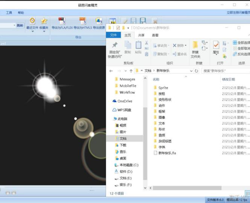Open the Tools menu
250x203 pixels.
click(x=9, y=13)
